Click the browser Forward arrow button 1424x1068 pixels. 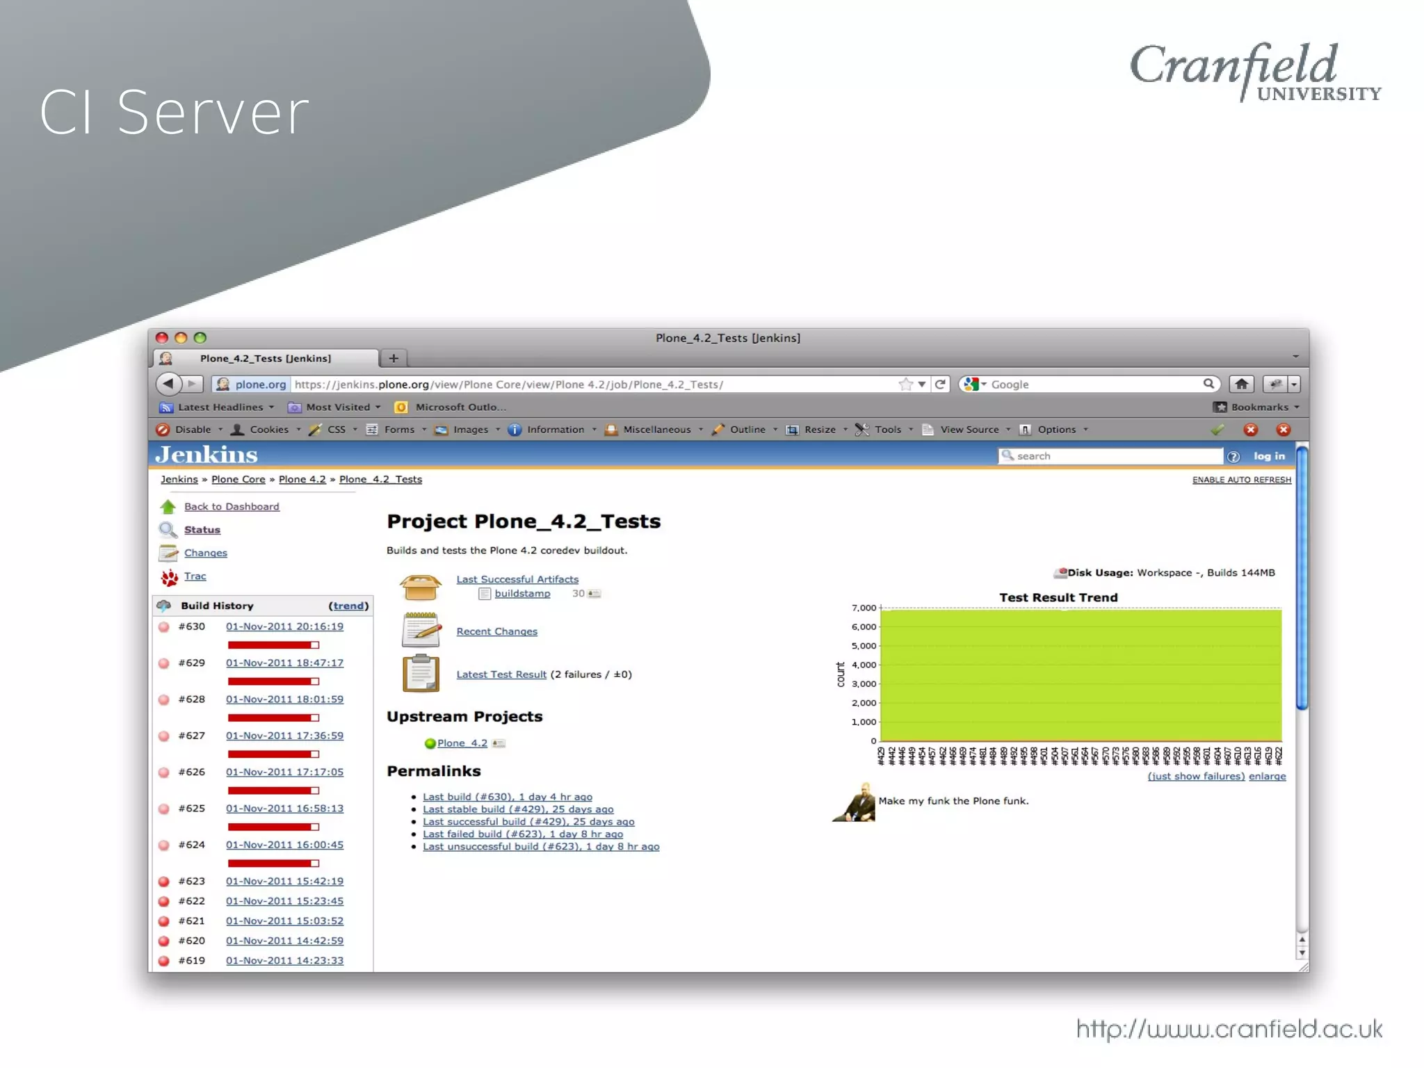(193, 384)
